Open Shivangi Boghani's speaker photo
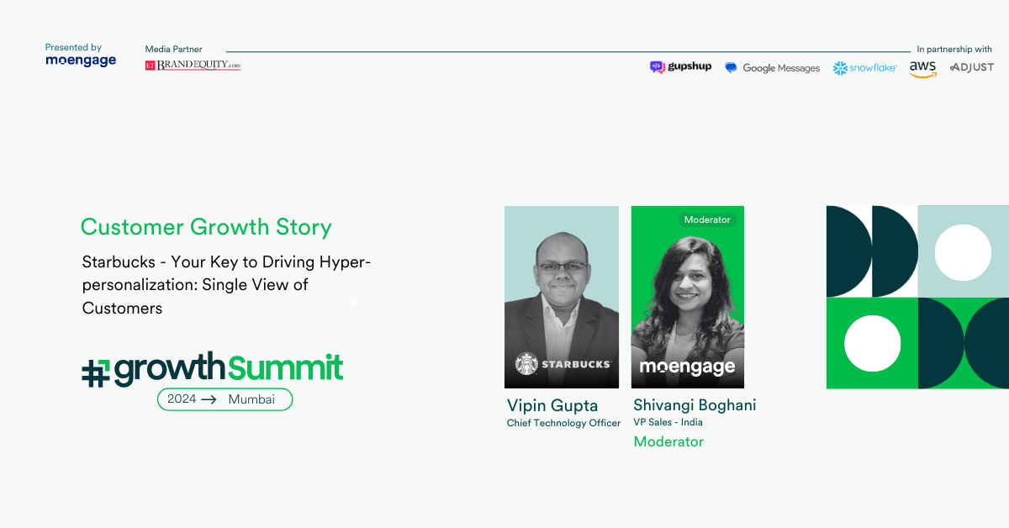 pyautogui.click(x=688, y=297)
